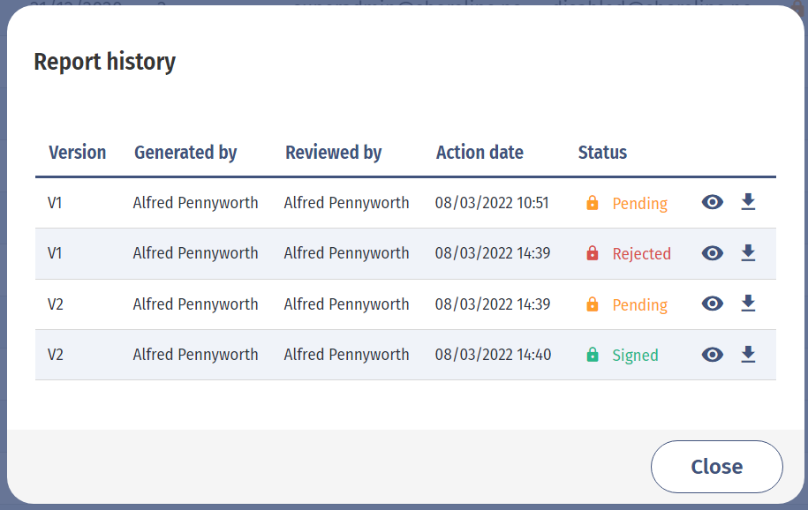This screenshot has height=510, width=808.
Task: Download the first V1 Pending report
Action: [x=748, y=203]
